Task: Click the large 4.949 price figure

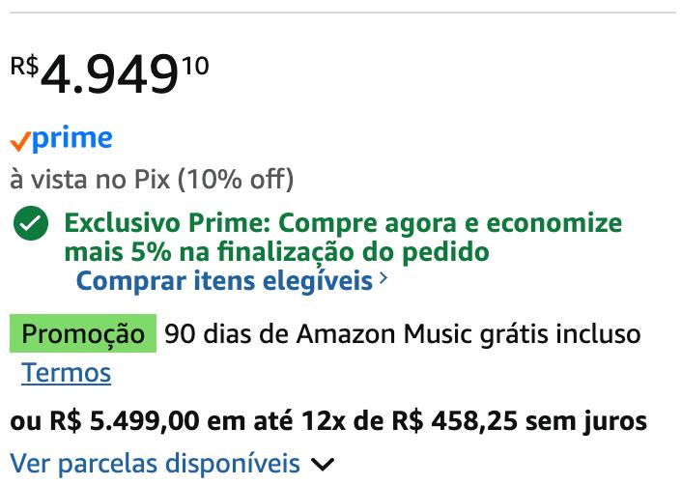Action: tap(109, 77)
